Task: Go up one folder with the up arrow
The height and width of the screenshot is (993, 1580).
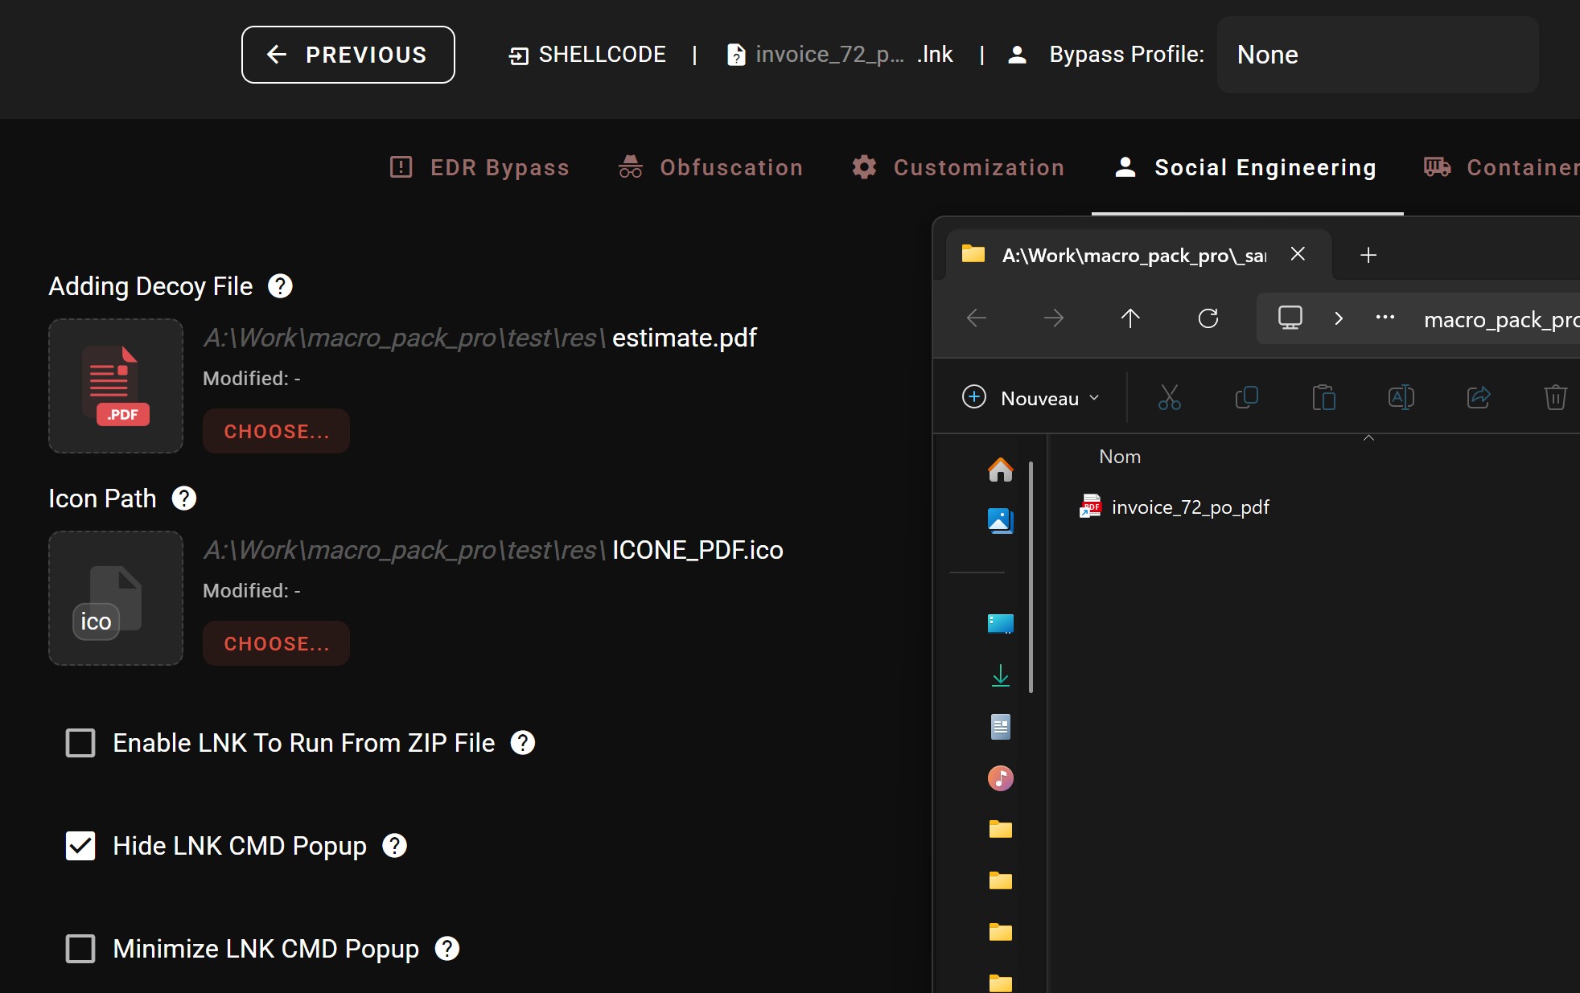Action: [x=1130, y=318]
